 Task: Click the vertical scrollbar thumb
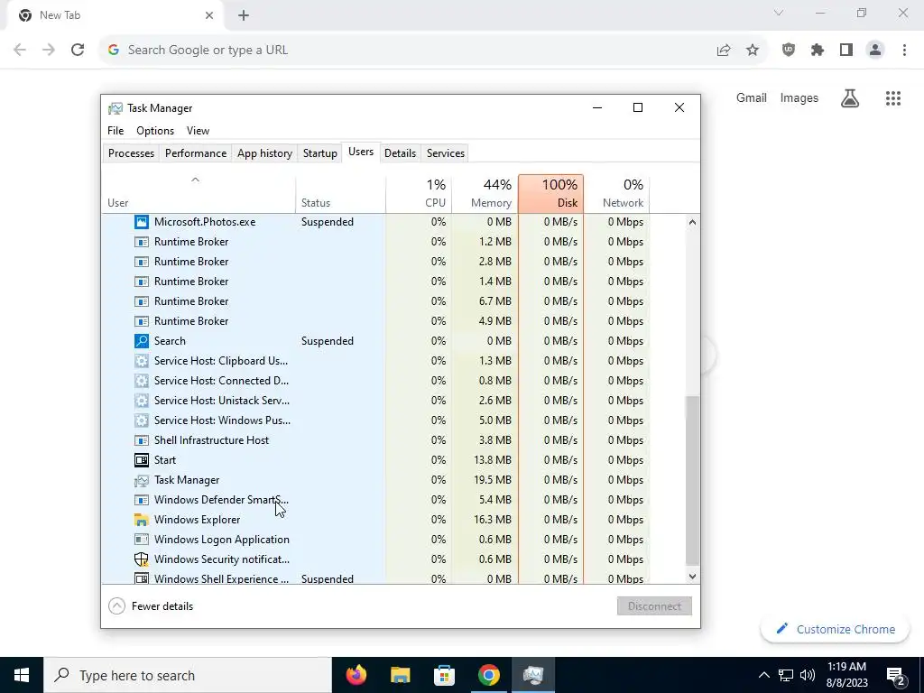point(692,481)
